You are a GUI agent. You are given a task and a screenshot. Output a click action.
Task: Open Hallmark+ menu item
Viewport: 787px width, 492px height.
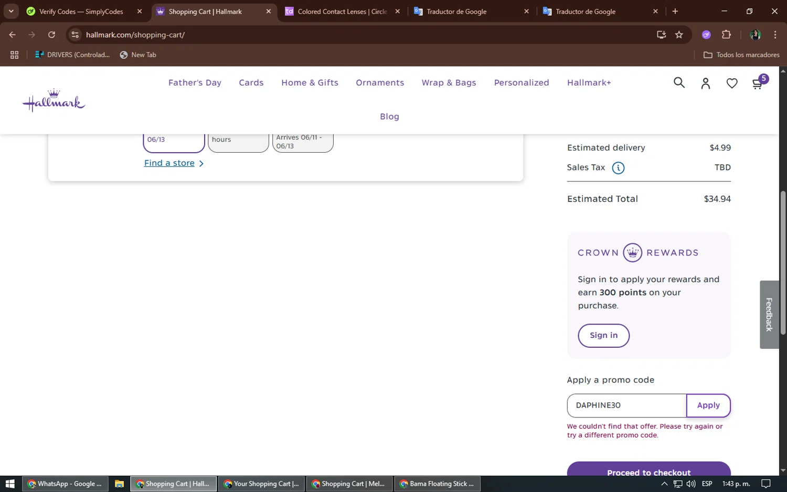[x=589, y=83]
